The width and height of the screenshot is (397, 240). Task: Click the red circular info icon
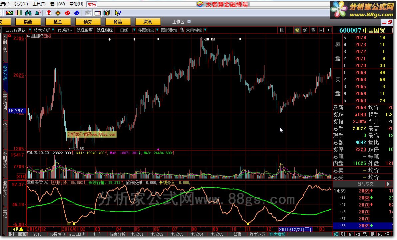pos(67,13)
